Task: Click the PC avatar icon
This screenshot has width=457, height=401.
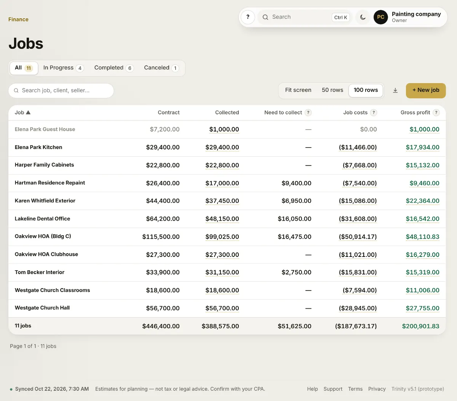Action: [380, 17]
